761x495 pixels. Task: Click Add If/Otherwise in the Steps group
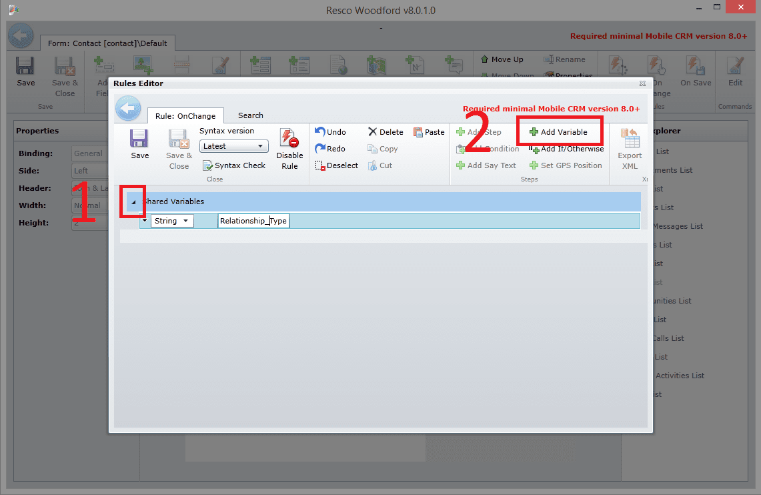[566, 149]
